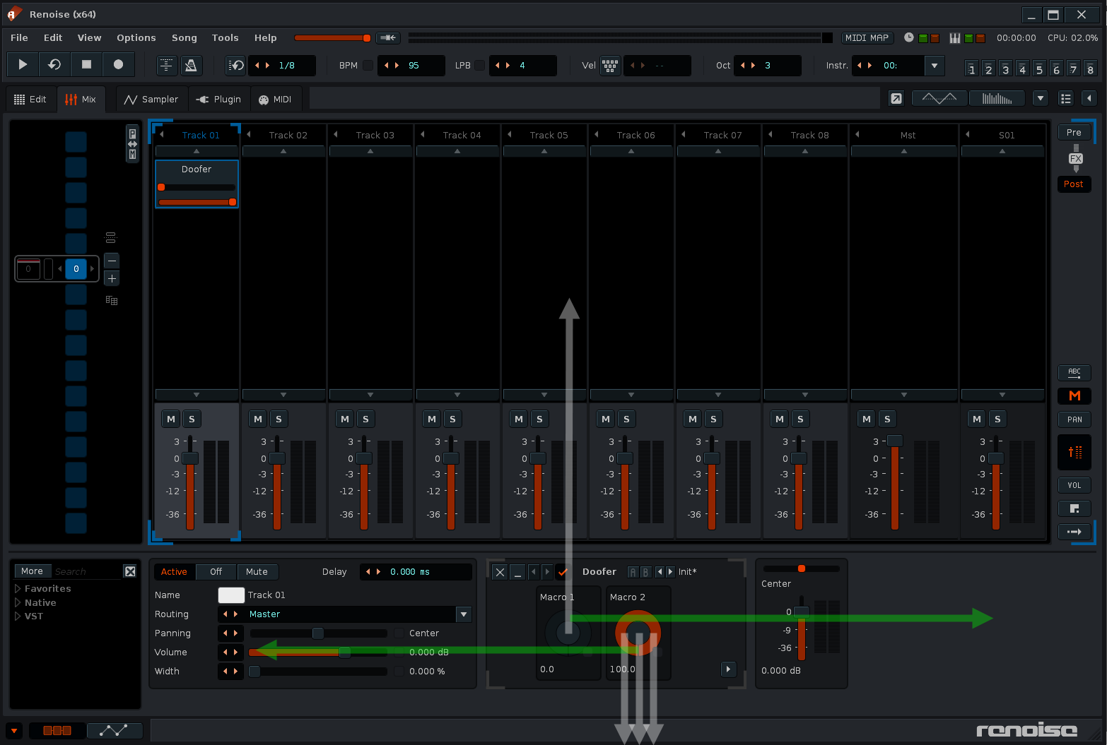Viewport: 1107px width, 745px height.
Task: Click the keyboard velocity icon
Action: point(610,66)
